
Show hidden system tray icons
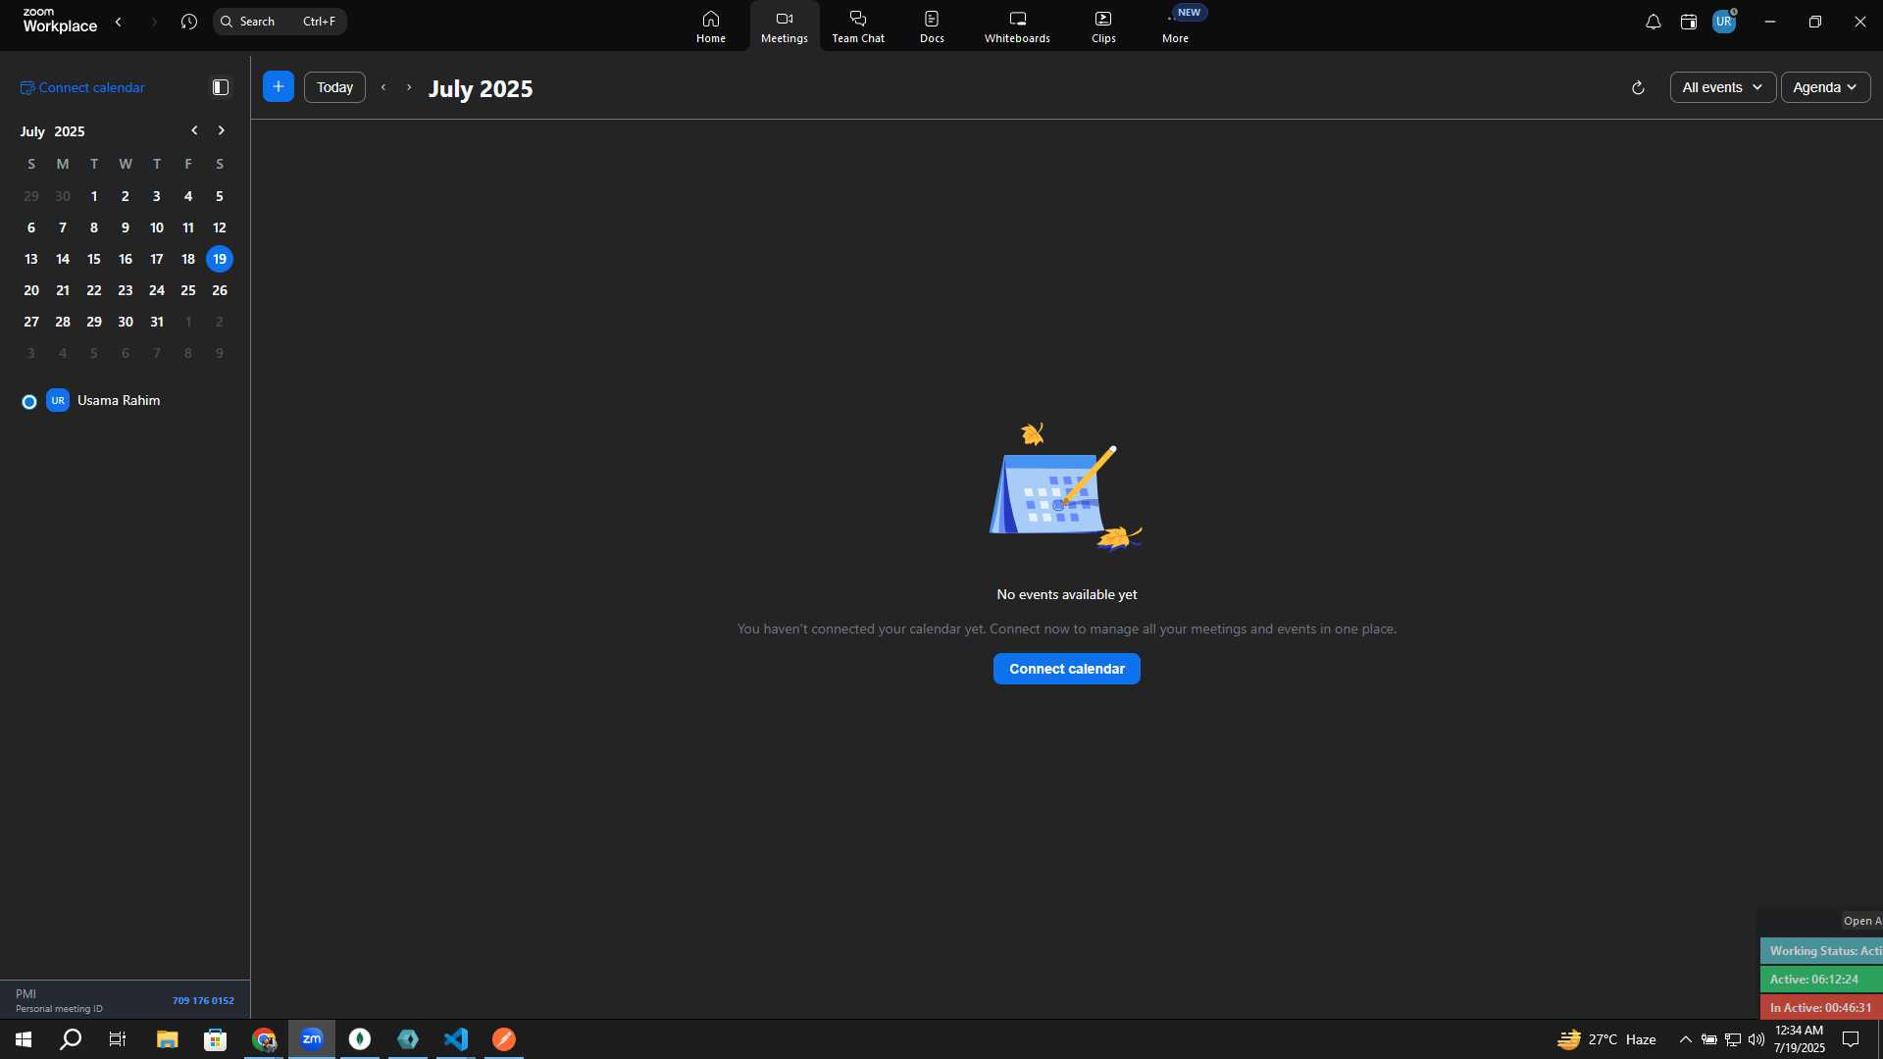tap(1685, 1039)
